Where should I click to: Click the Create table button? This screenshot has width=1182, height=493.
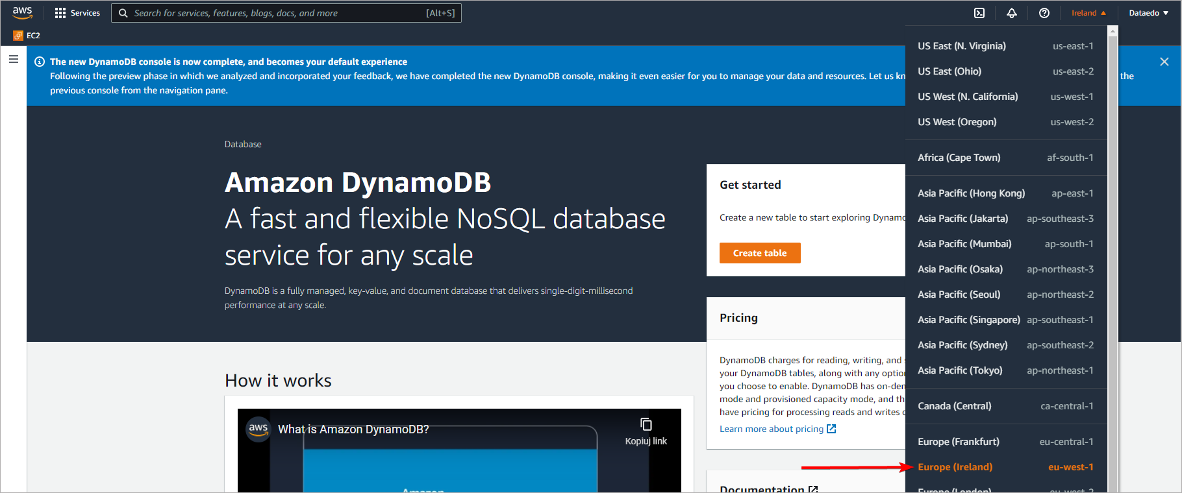[760, 253]
